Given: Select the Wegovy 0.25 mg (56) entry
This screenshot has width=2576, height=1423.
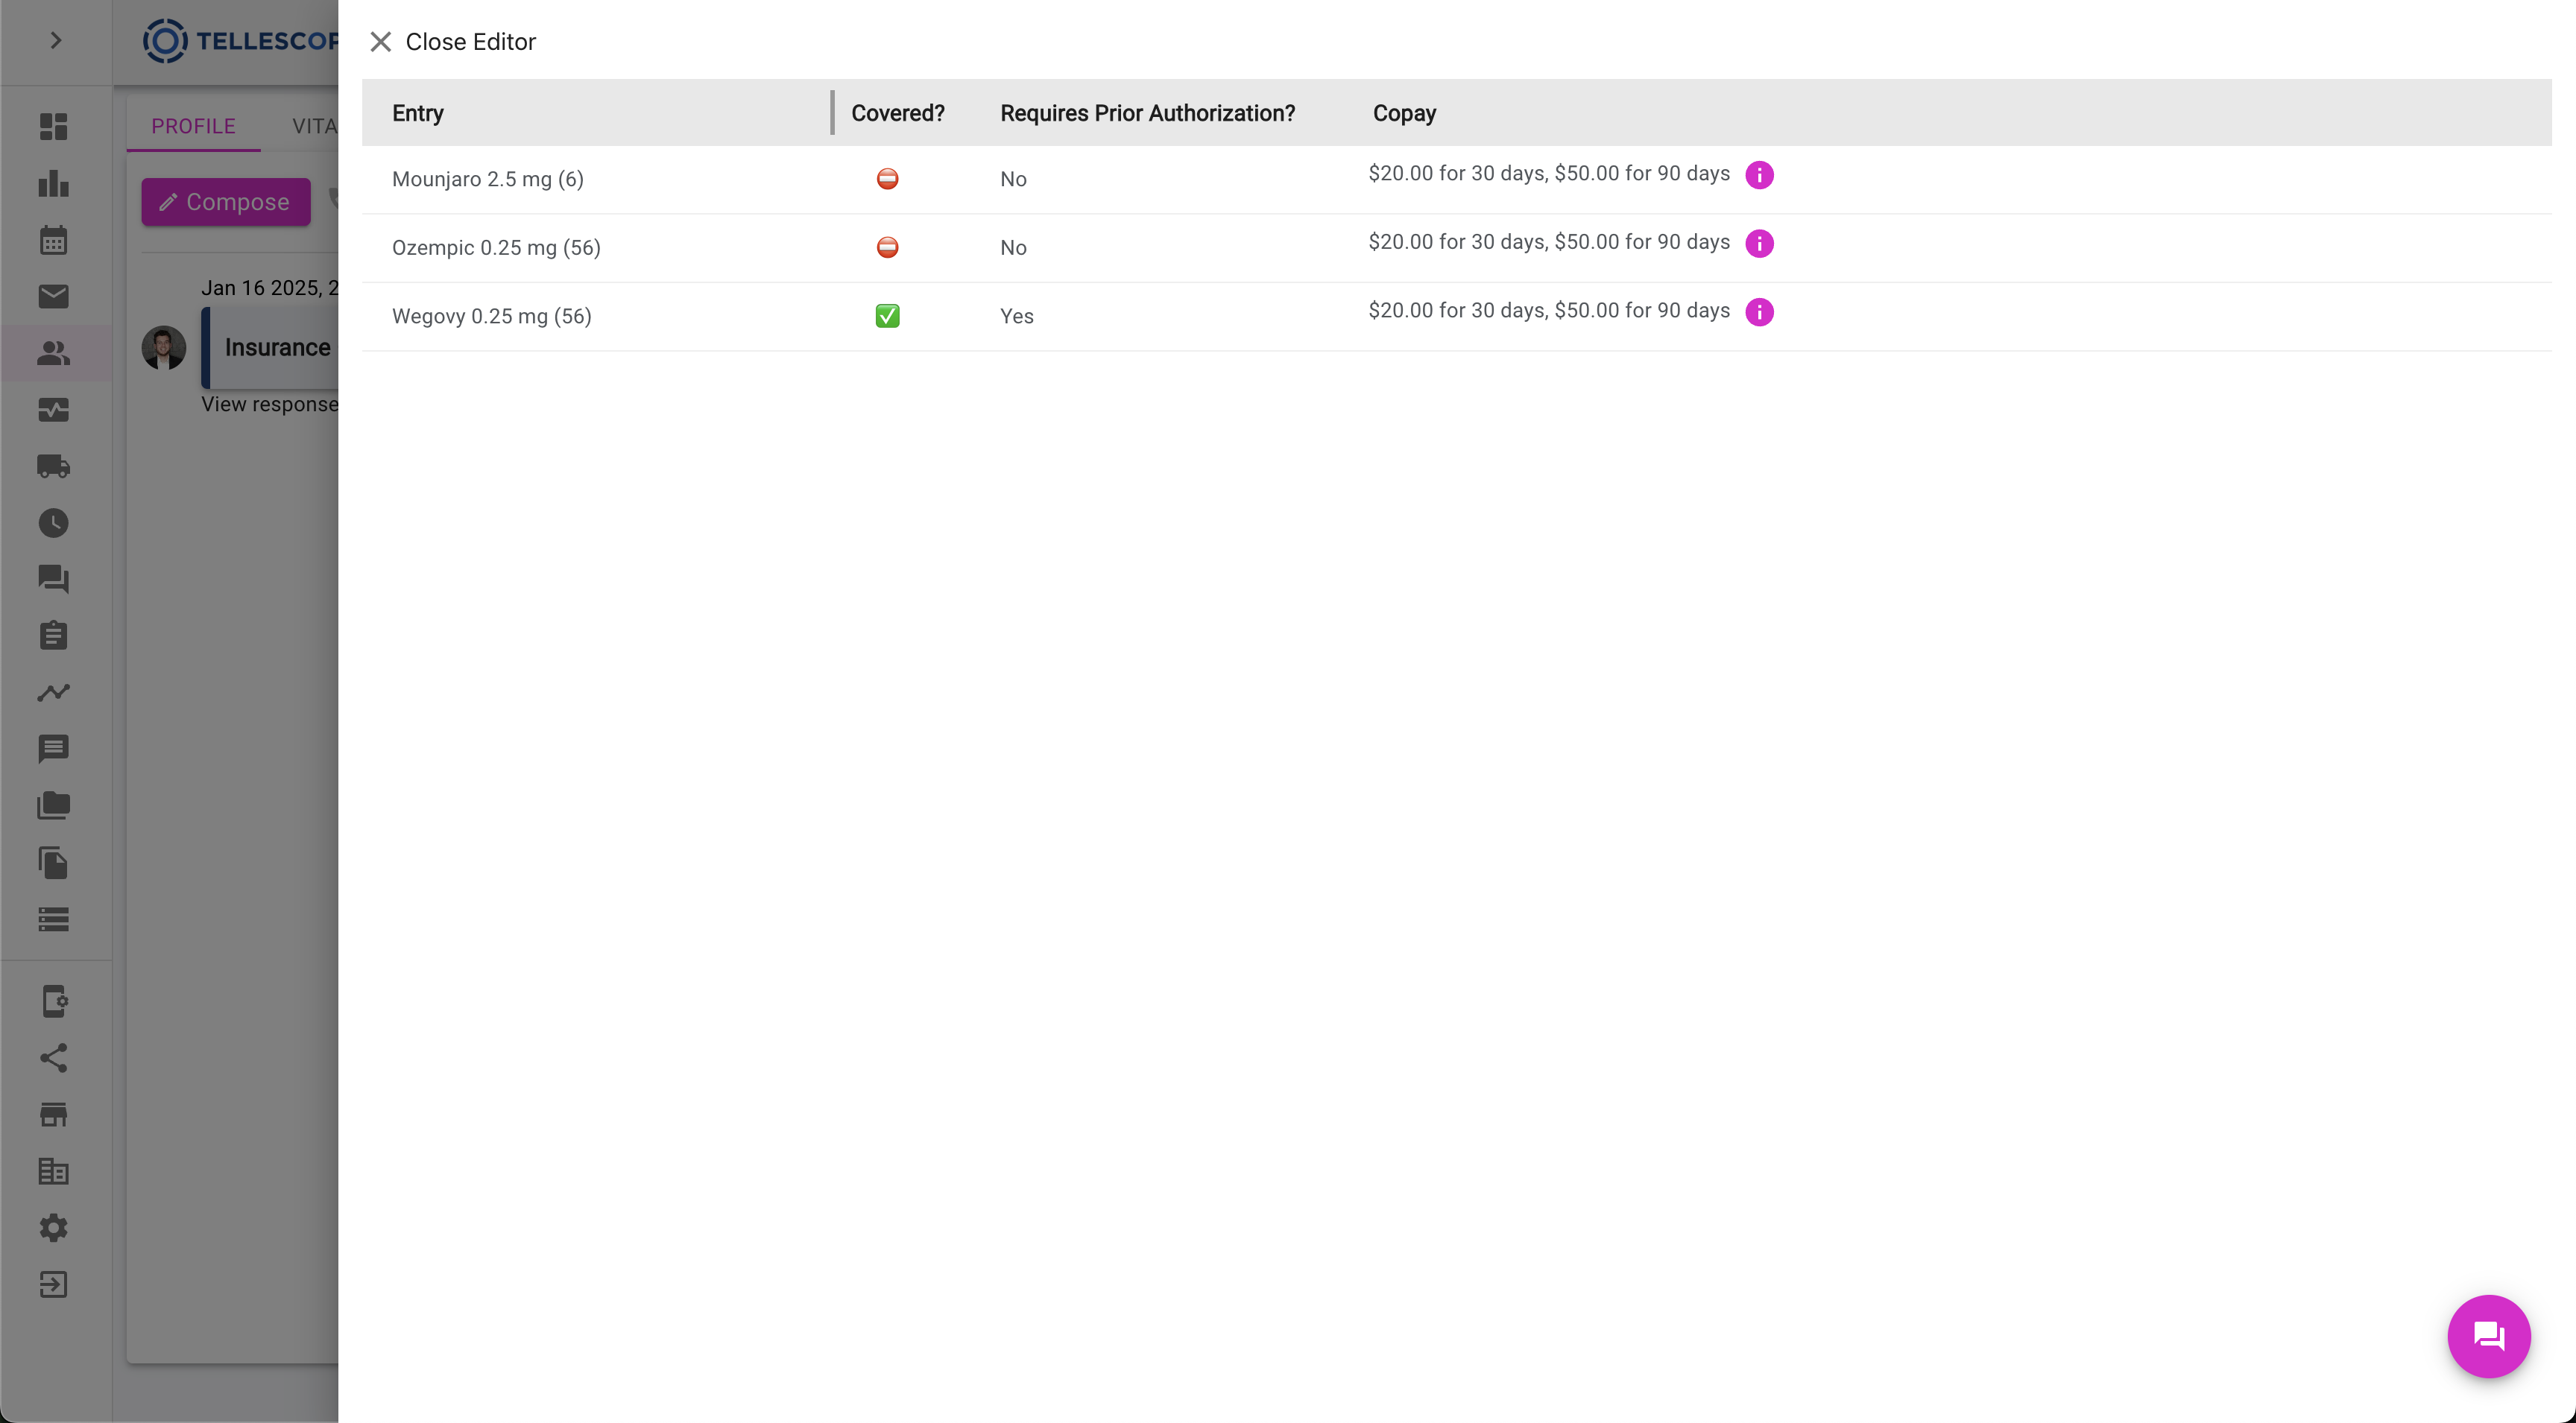Looking at the screenshot, I should pyautogui.click(x=492, y=317).
